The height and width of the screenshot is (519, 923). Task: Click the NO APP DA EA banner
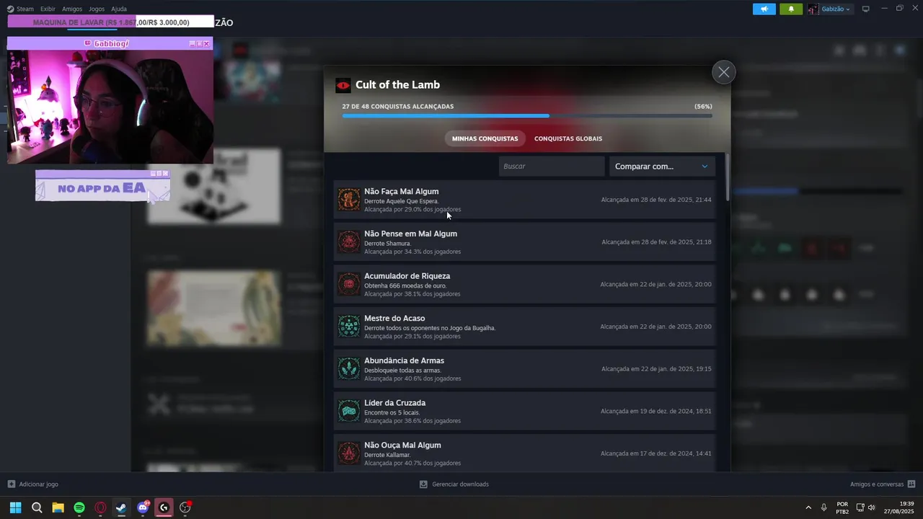103,185
